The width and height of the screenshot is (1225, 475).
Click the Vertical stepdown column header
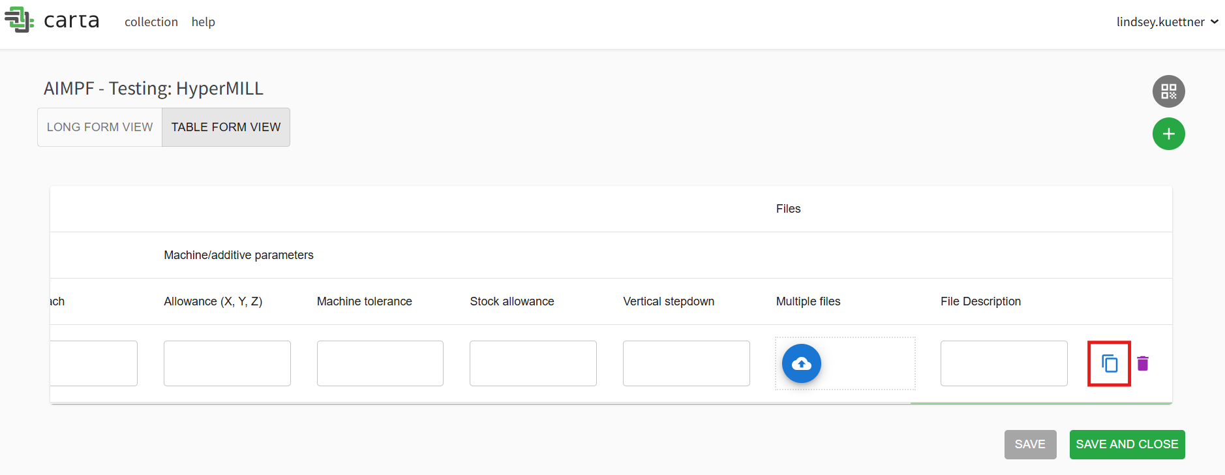(x=669, y=301)
